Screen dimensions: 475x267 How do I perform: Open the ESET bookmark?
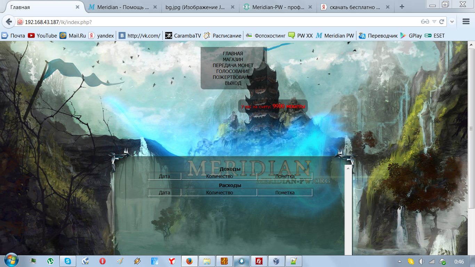(434, 35)
